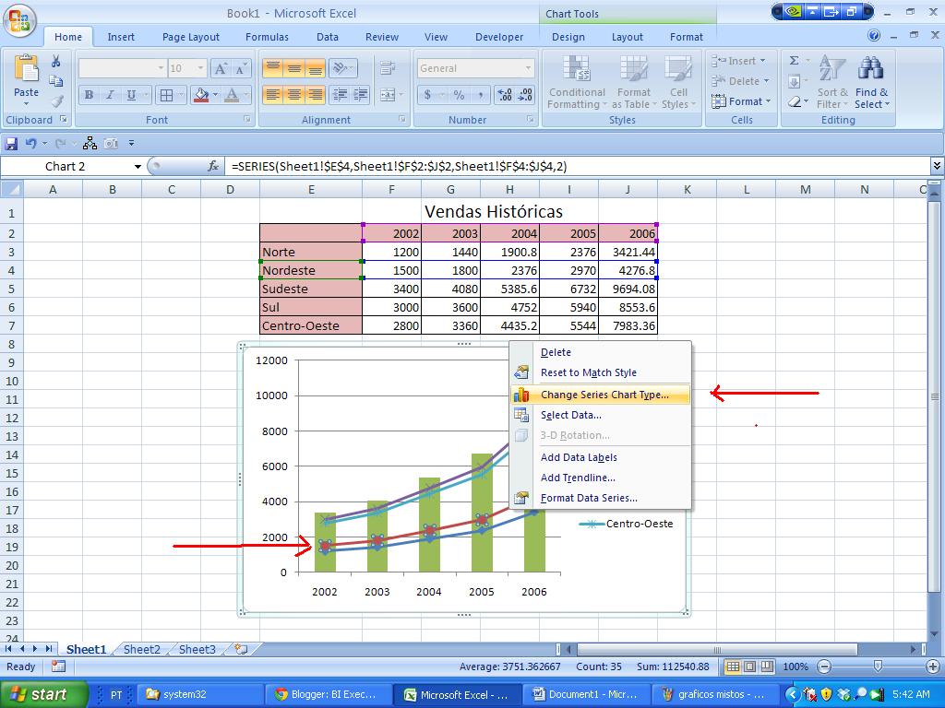945x708 pixels.
Task: Expand the formula bar
Action: 937,166
